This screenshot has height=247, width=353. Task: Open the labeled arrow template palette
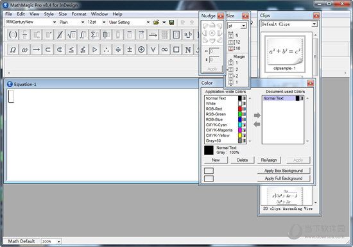tap(153, 35)
